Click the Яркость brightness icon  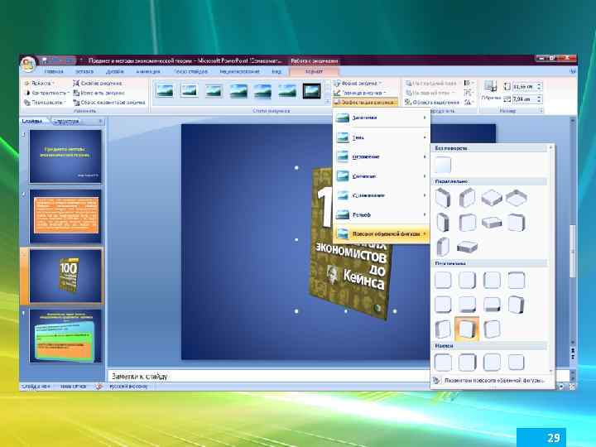pyautogui.click(x=27, y=84)
